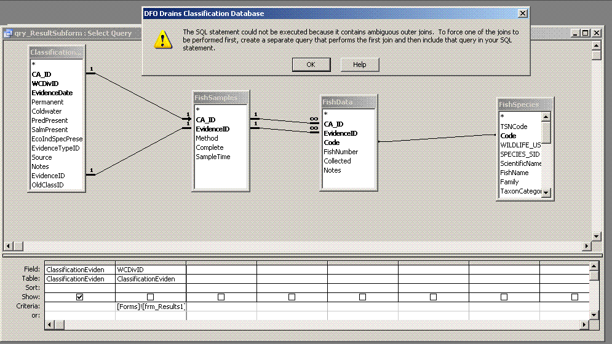Click Field cell containing WCDivID
Viewport: 612px width, 344px height.
[151, 270]
